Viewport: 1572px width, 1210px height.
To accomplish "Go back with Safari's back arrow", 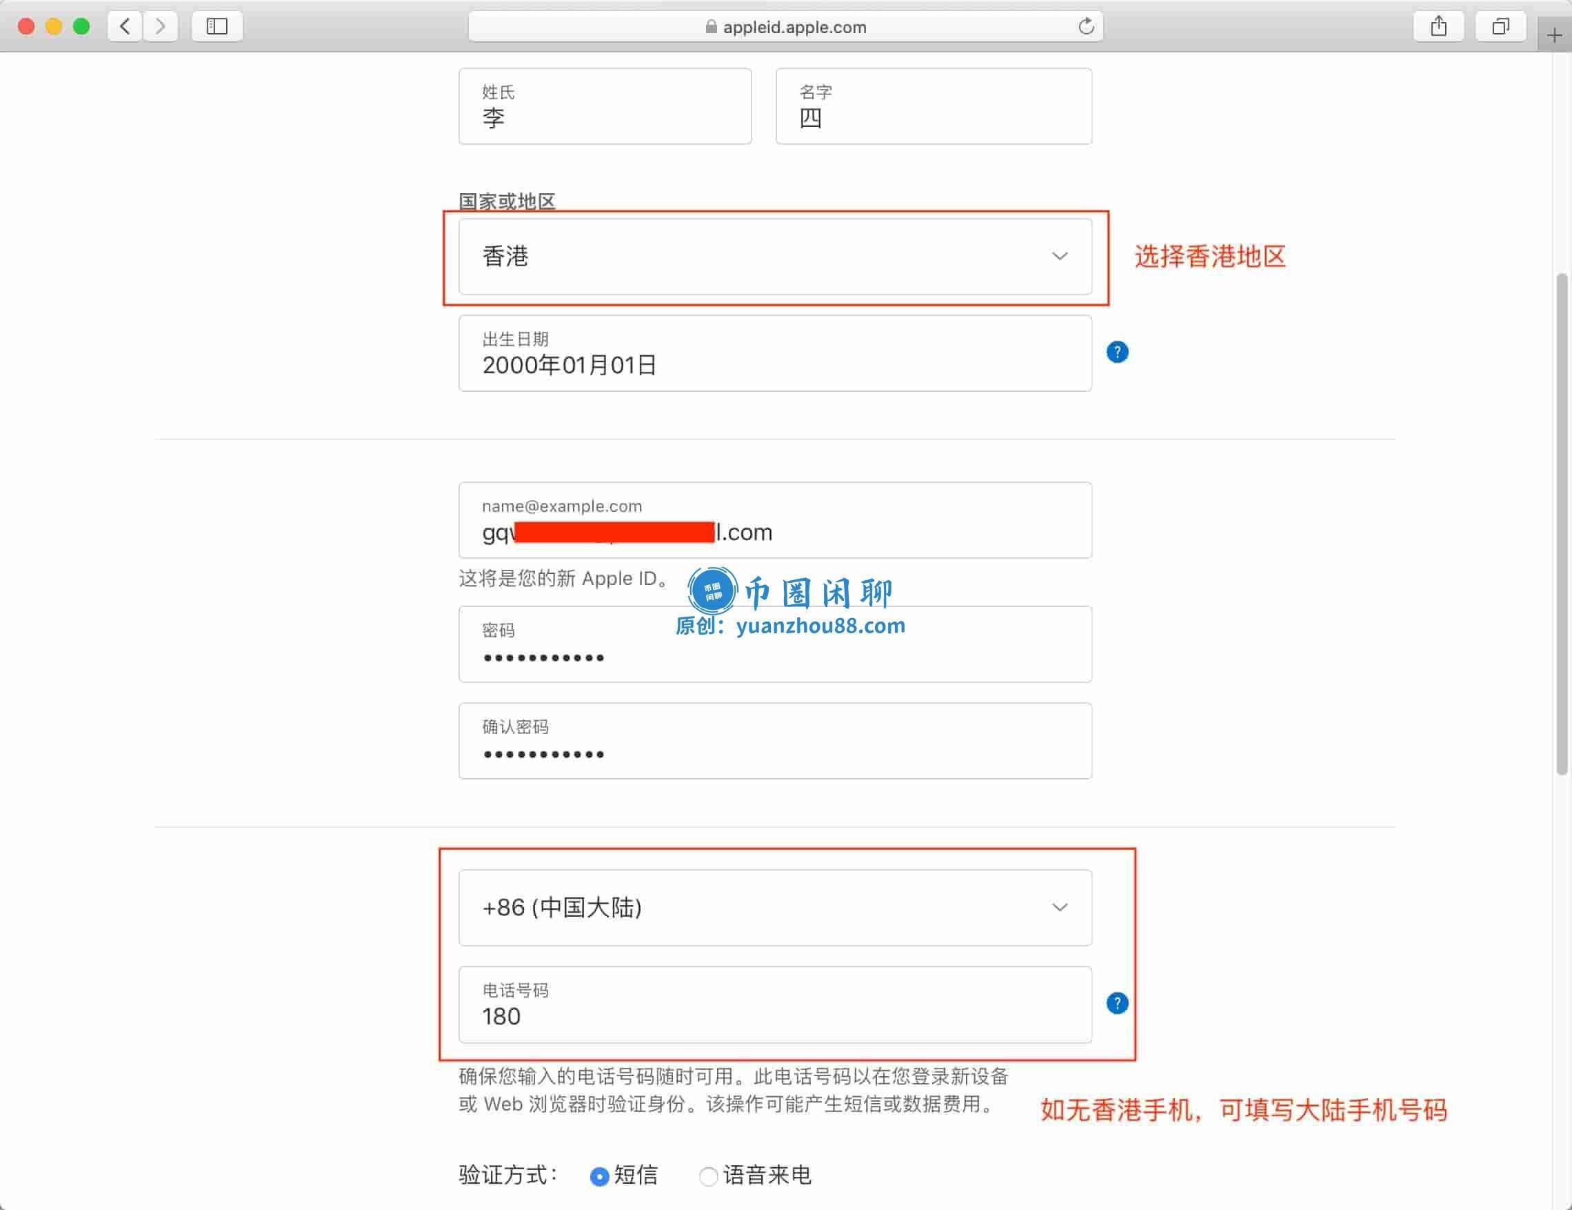I will click(125, 27).
